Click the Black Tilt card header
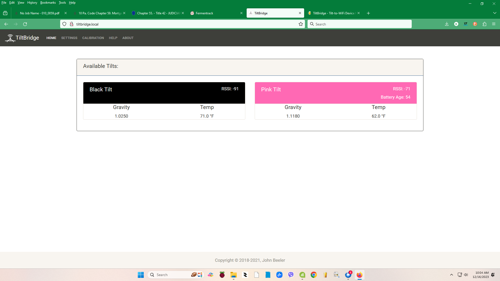This screenshot has width=500, height=281. pyautogui.click(x=164, y=93)
